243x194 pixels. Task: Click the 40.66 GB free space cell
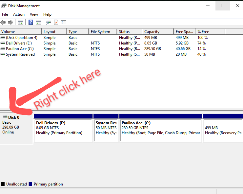click(x=183, y=49)
